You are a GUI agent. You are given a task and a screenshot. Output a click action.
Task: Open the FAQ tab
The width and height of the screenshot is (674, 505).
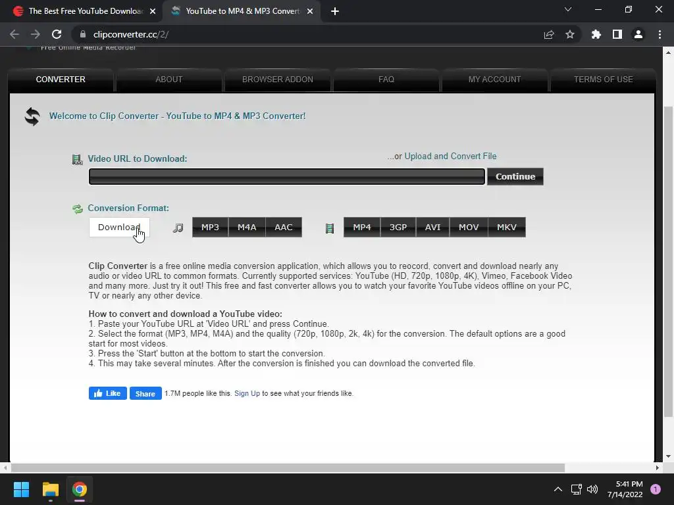[x=386, y=80]
